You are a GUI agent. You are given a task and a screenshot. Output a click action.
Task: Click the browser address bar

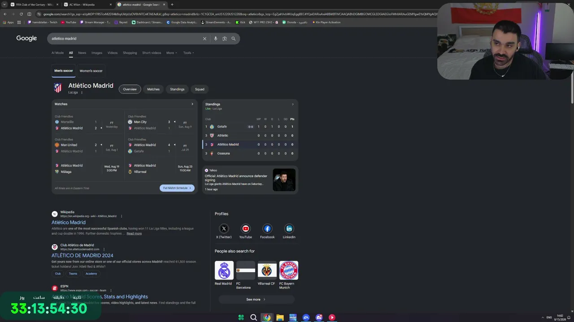point(238,14)
